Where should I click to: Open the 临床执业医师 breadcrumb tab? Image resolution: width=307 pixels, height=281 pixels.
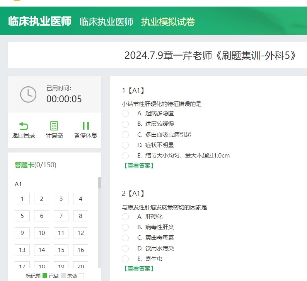click(106, 22)
